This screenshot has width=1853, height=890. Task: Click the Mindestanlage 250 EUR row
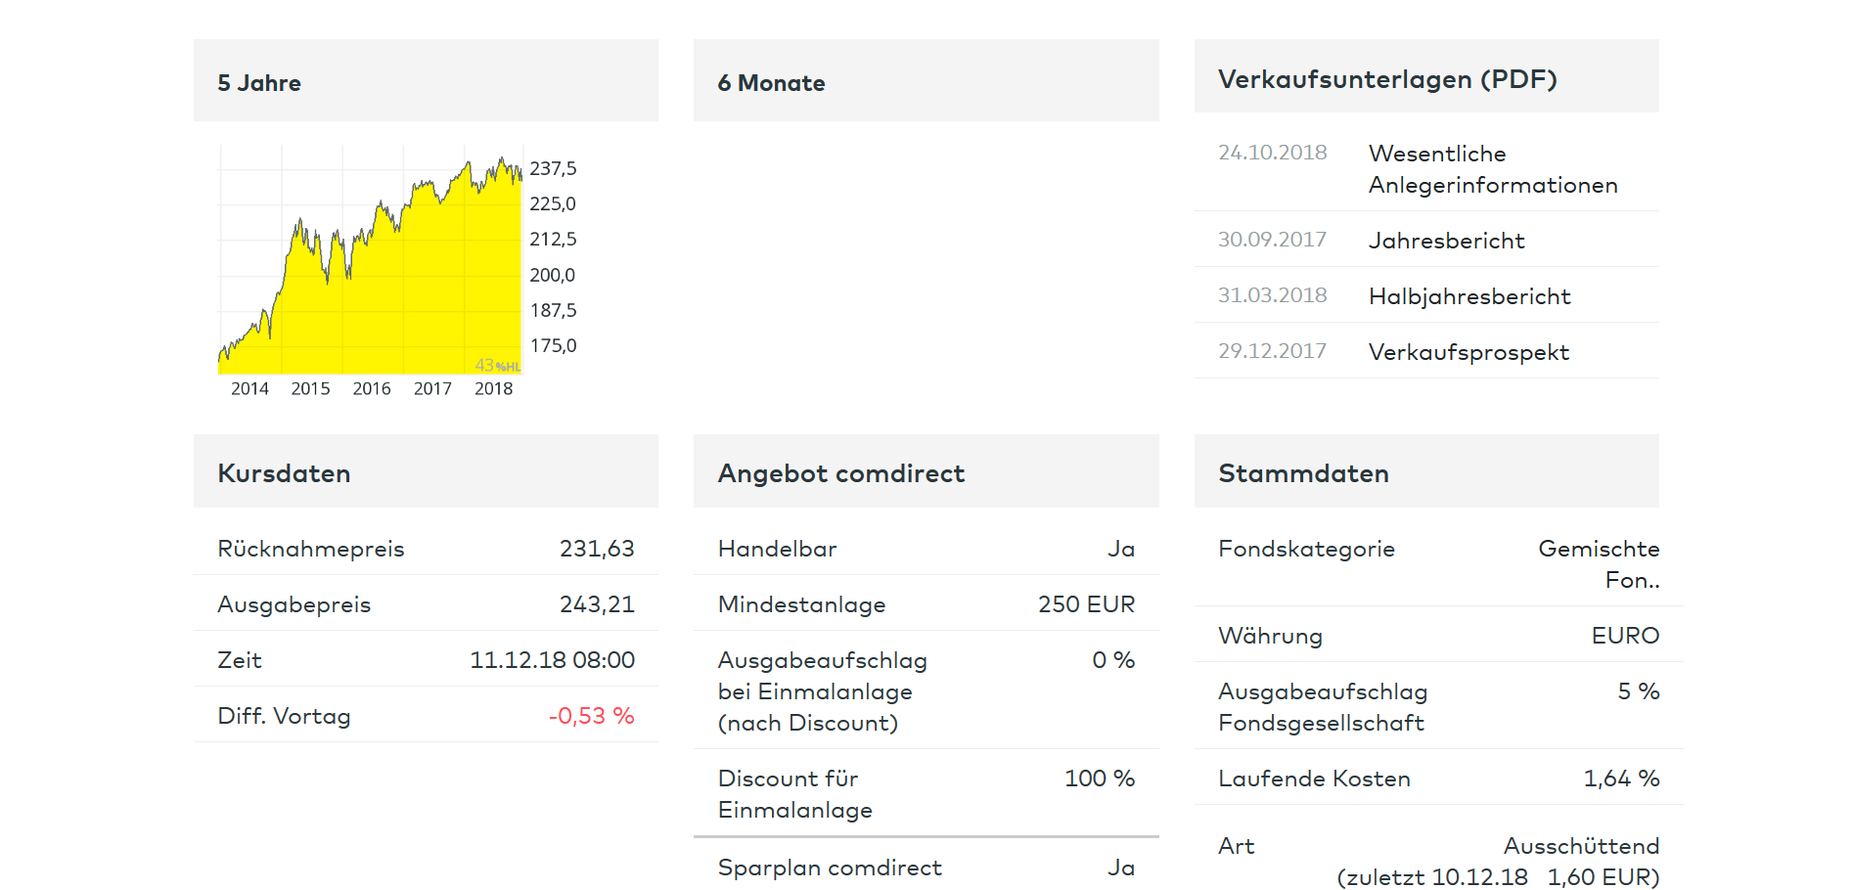click(926, 603)
